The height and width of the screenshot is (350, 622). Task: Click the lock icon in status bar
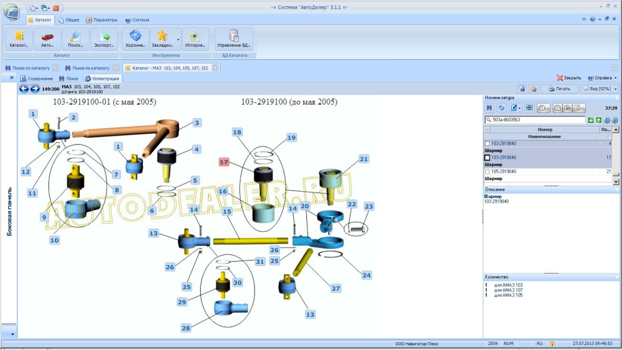point(553,344)
